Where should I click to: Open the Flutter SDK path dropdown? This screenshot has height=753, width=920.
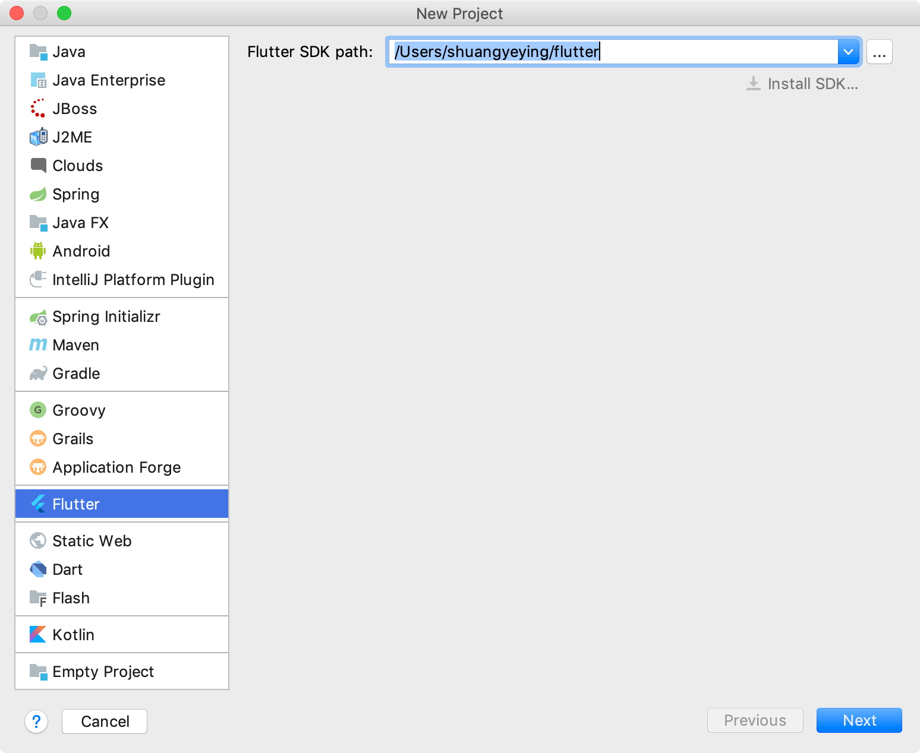848,52
